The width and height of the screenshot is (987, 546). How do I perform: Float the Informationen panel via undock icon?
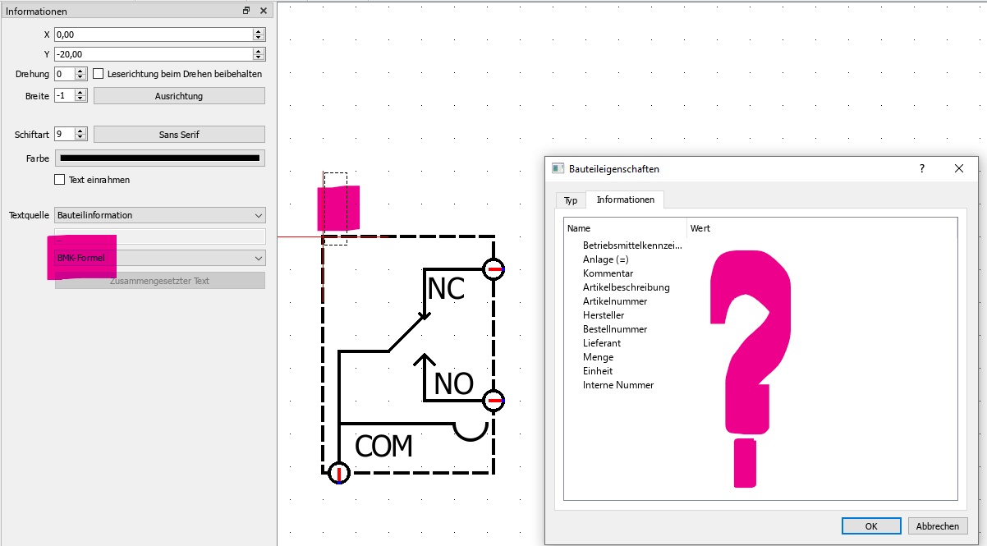246,11
